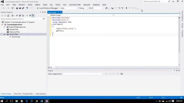The image size is (184, 103).
Task: Pin the Solution Explorer panel
Action: point(43,12)
